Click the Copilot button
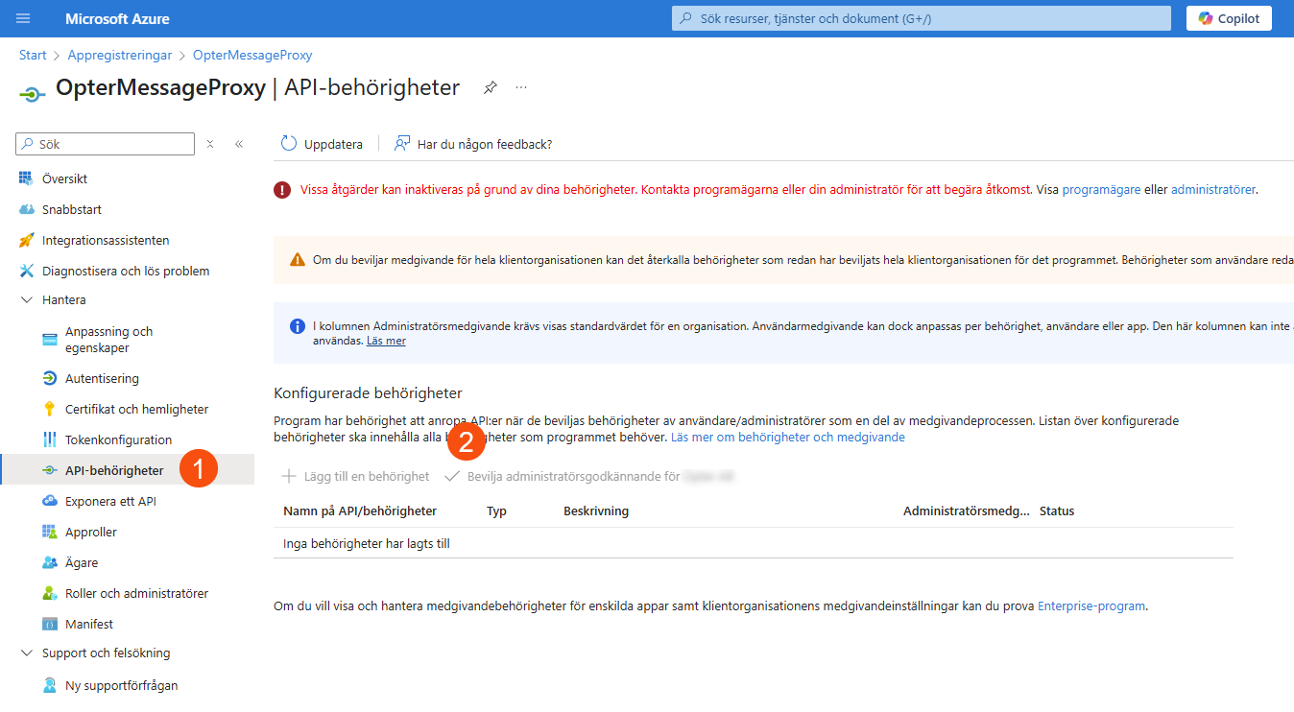This screenshot has height=712, width=1294. point(1229,18)
